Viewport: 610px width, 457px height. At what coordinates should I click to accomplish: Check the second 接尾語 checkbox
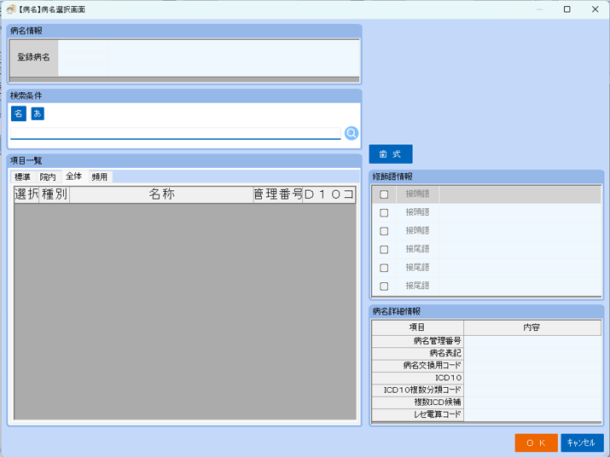pyautogui.click(x=384, y=268)
